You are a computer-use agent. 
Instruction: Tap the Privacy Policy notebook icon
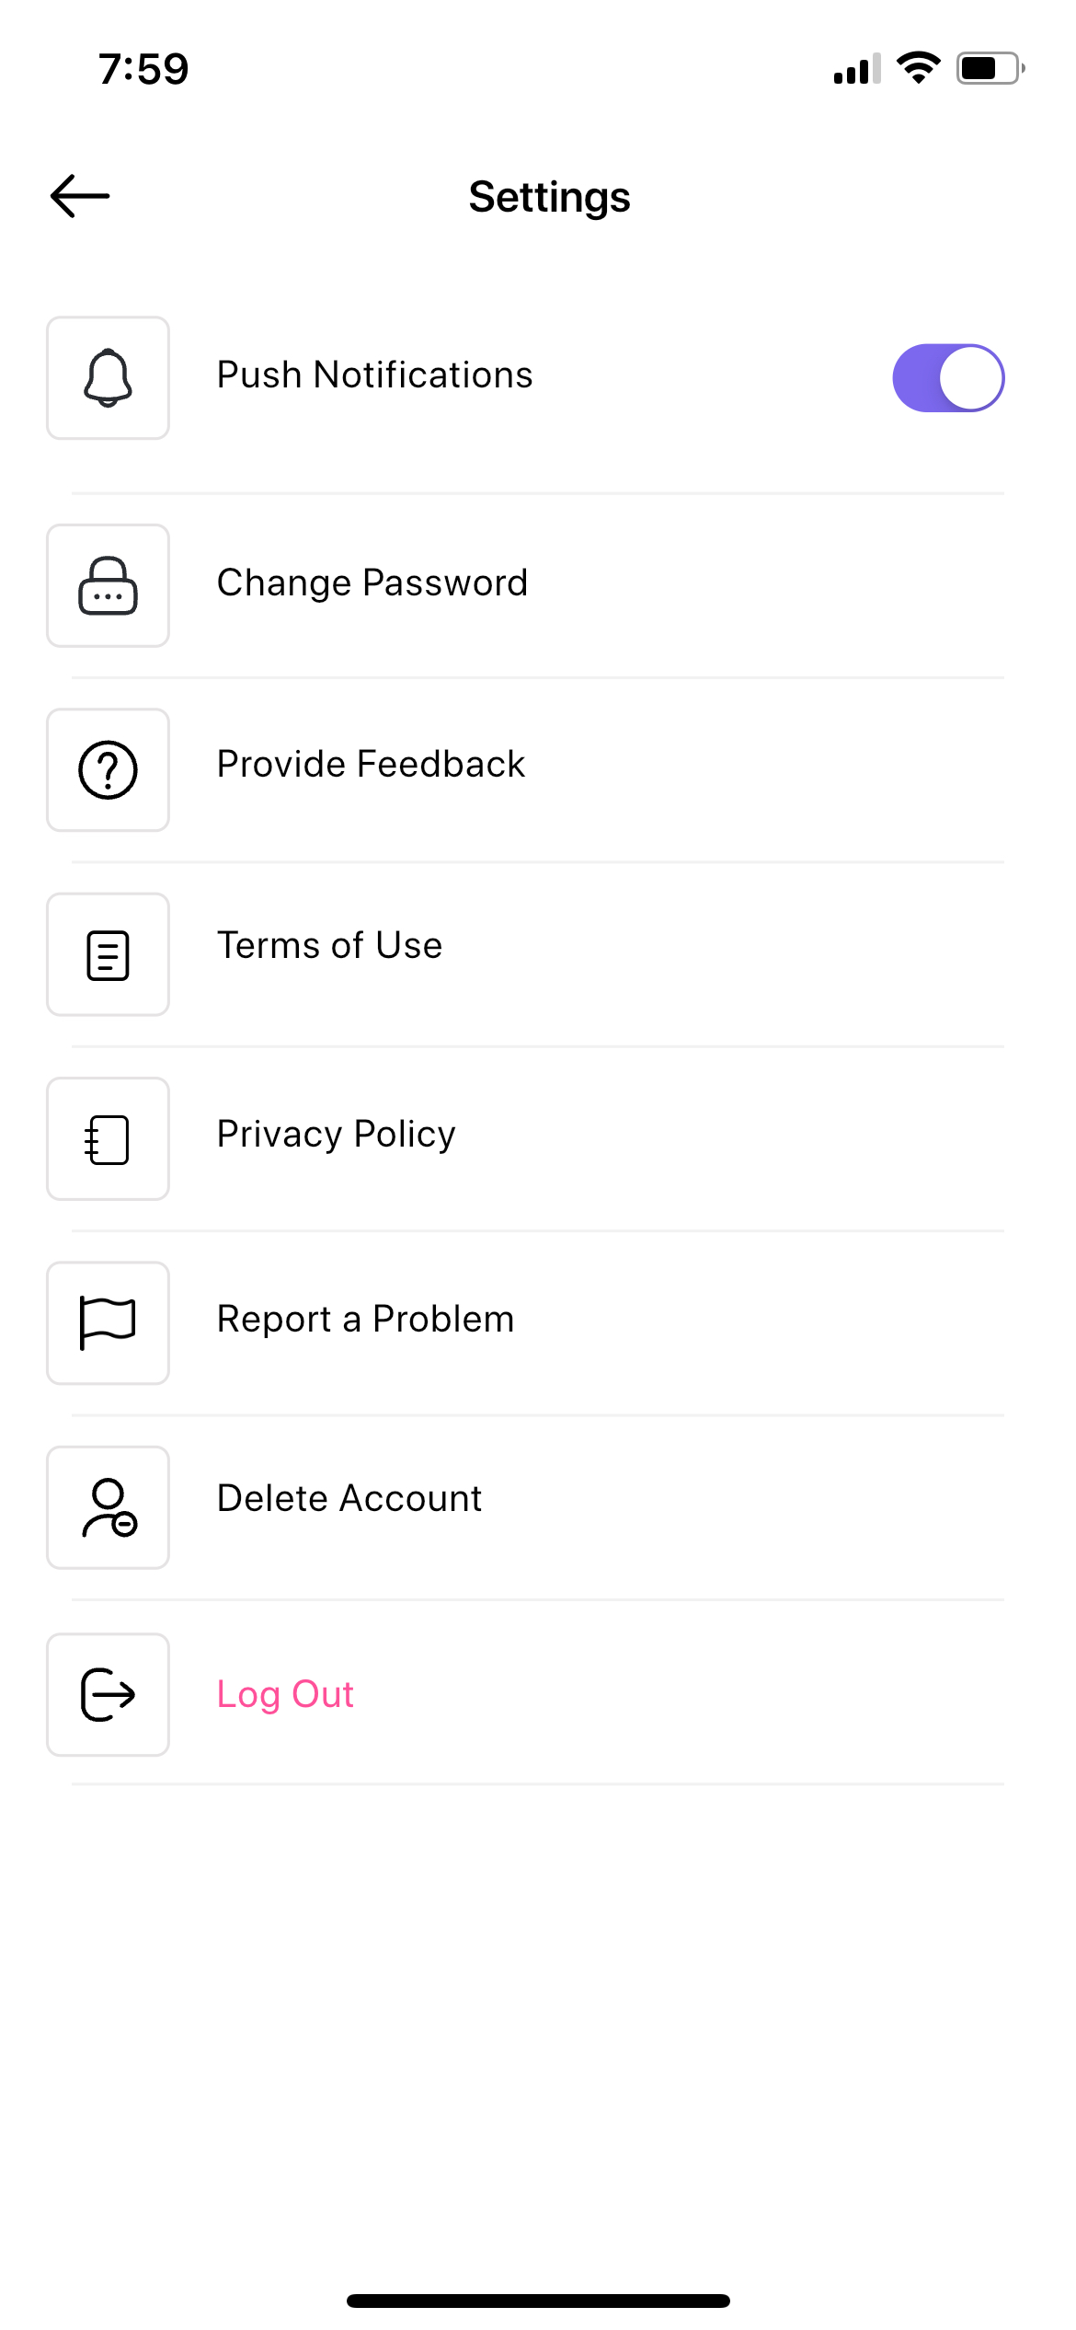pyautogui.click(x=108, y=1139)
